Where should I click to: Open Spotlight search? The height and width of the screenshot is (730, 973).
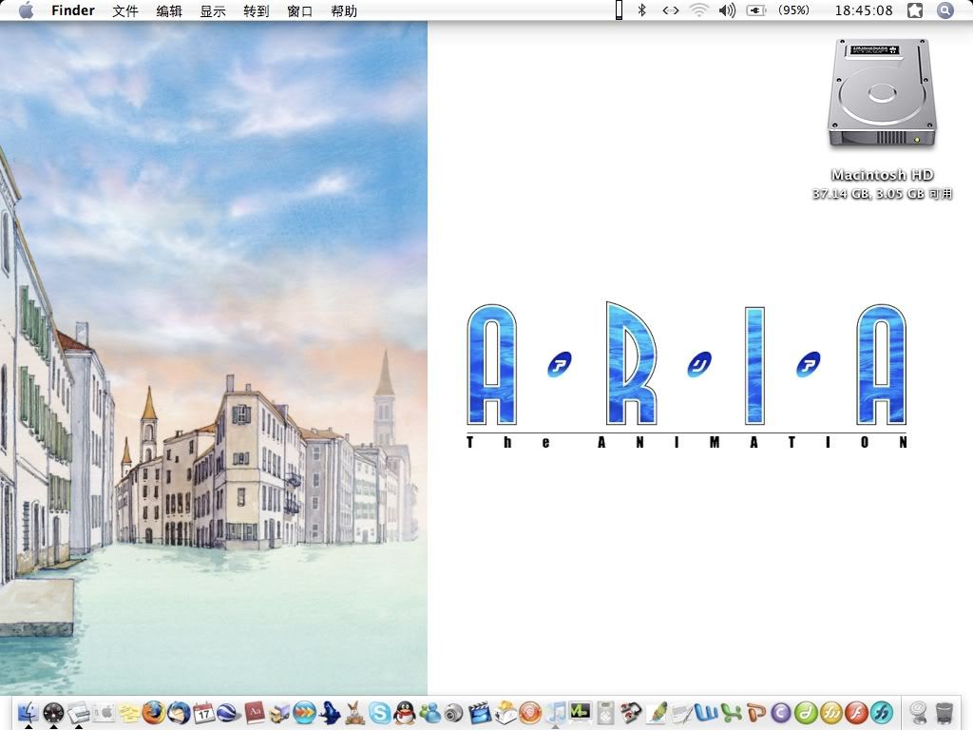click(x=945, y=10)
